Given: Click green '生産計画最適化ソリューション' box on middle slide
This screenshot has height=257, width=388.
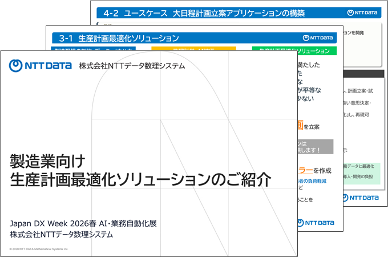Looking at the screenshot, I should point(294,50).
